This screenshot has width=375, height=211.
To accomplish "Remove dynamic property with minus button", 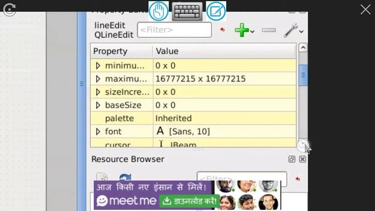I will (269, 30).
